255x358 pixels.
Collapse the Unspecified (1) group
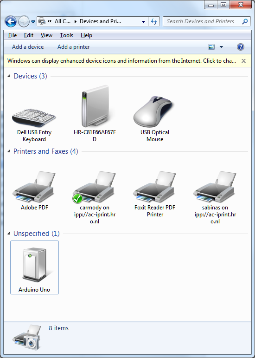(x=9, y=234)
